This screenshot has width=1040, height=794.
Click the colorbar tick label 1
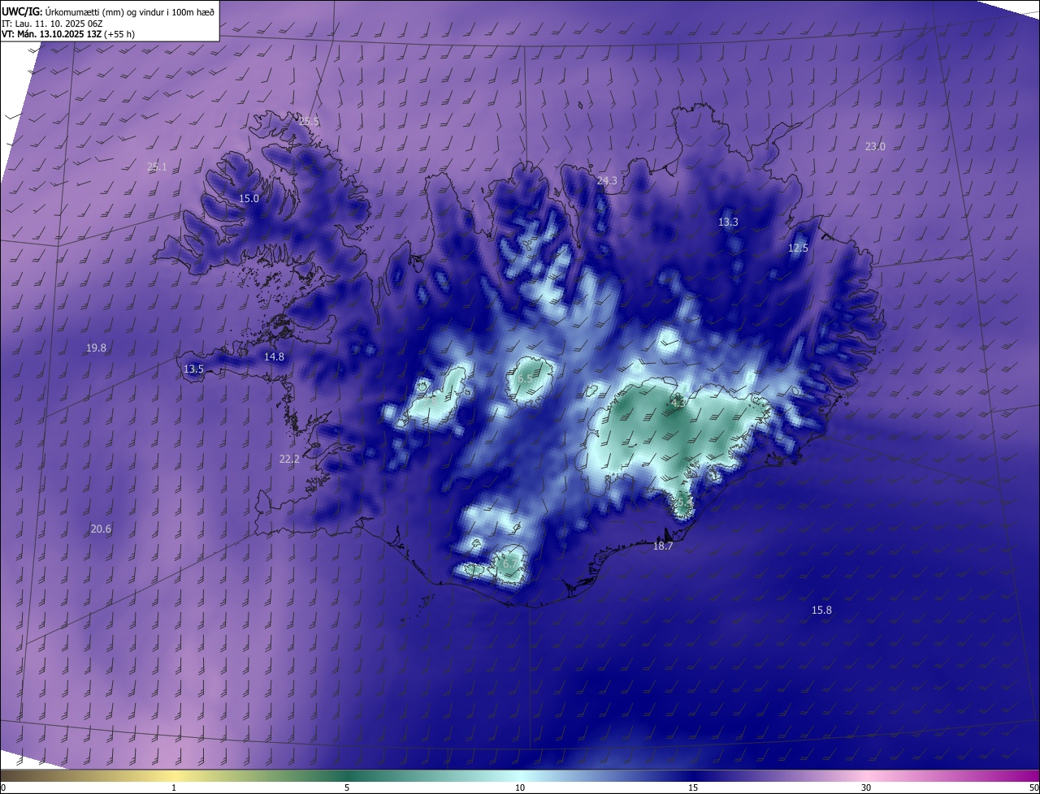174,788
